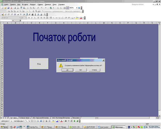Select the Line tool in the Drawing toolbar
Viewport: 161px width, 129px height.
pyautogui.click(x=26, y=121)
